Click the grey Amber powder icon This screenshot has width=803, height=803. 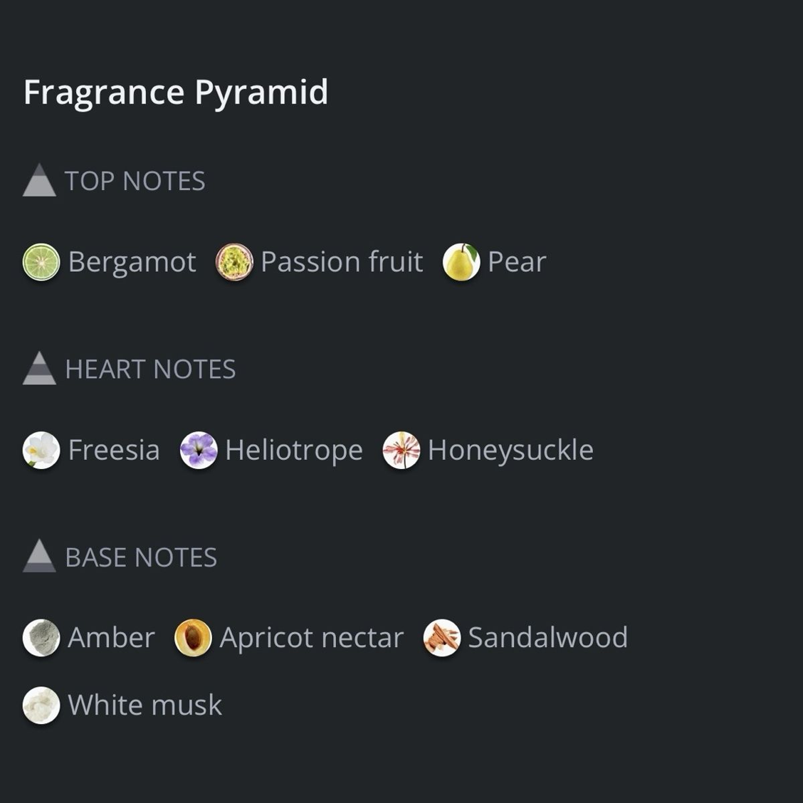(41, 638)
